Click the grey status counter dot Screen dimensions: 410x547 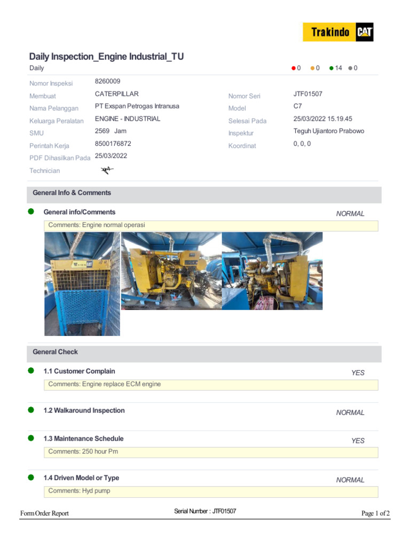pos(350,68)
